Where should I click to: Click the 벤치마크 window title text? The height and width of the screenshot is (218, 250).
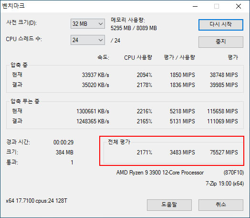(13, 6)
